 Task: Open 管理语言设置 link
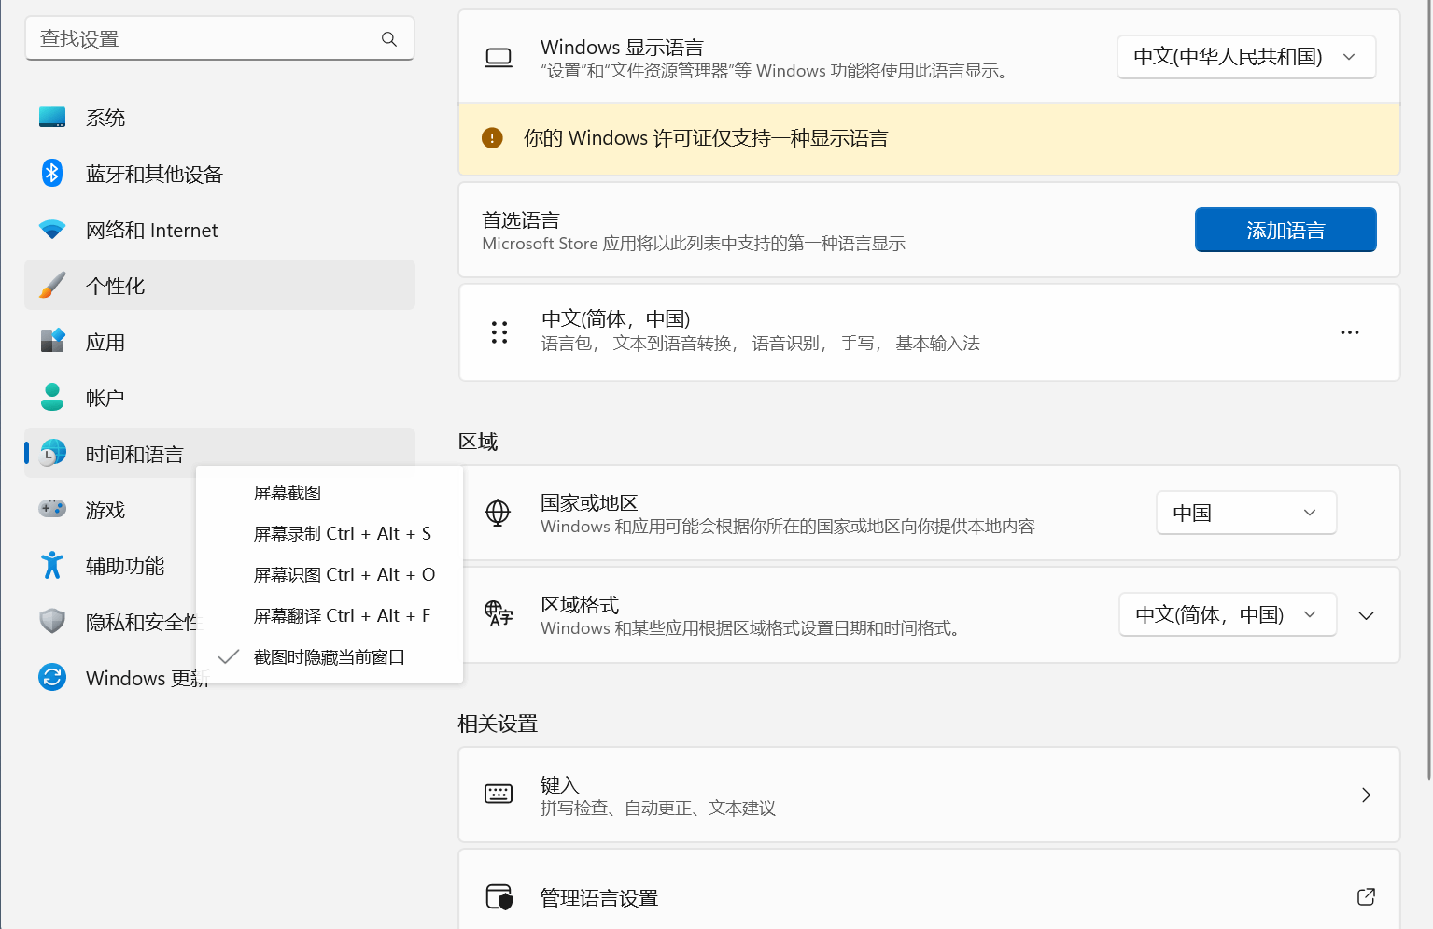pos(597,896)
